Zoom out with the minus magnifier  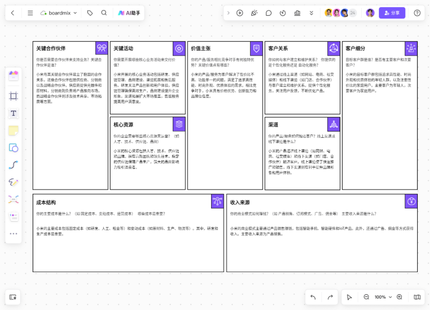pyautogui.click(x=367, y=297)
